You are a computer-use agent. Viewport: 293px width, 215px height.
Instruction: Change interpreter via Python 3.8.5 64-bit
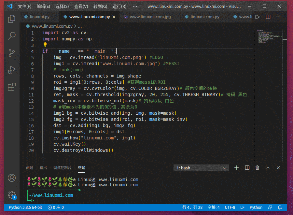(24, 208)
